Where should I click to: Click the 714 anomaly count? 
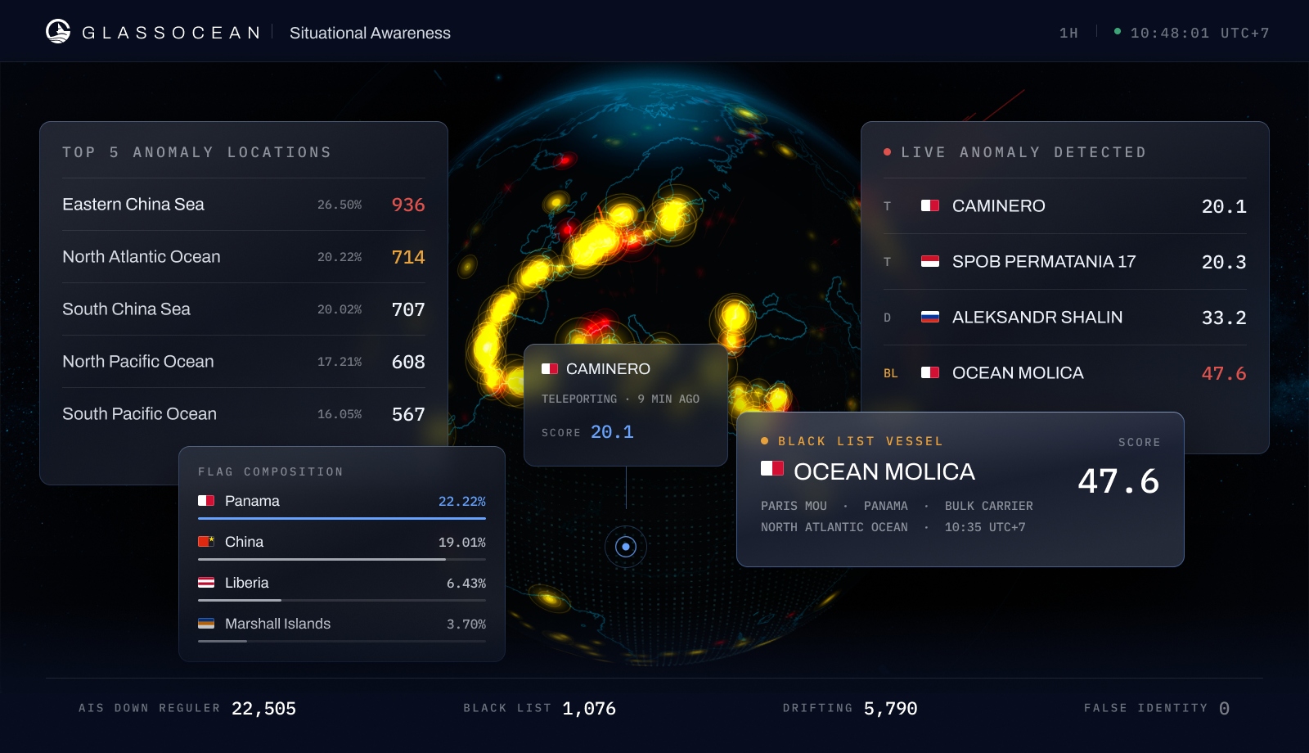point(408,257)
